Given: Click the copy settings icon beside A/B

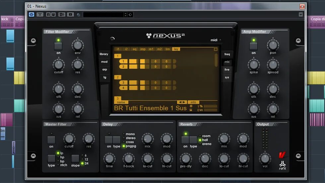Looking at the screenshot, I should pyautogui.click(x=70, y=15).
